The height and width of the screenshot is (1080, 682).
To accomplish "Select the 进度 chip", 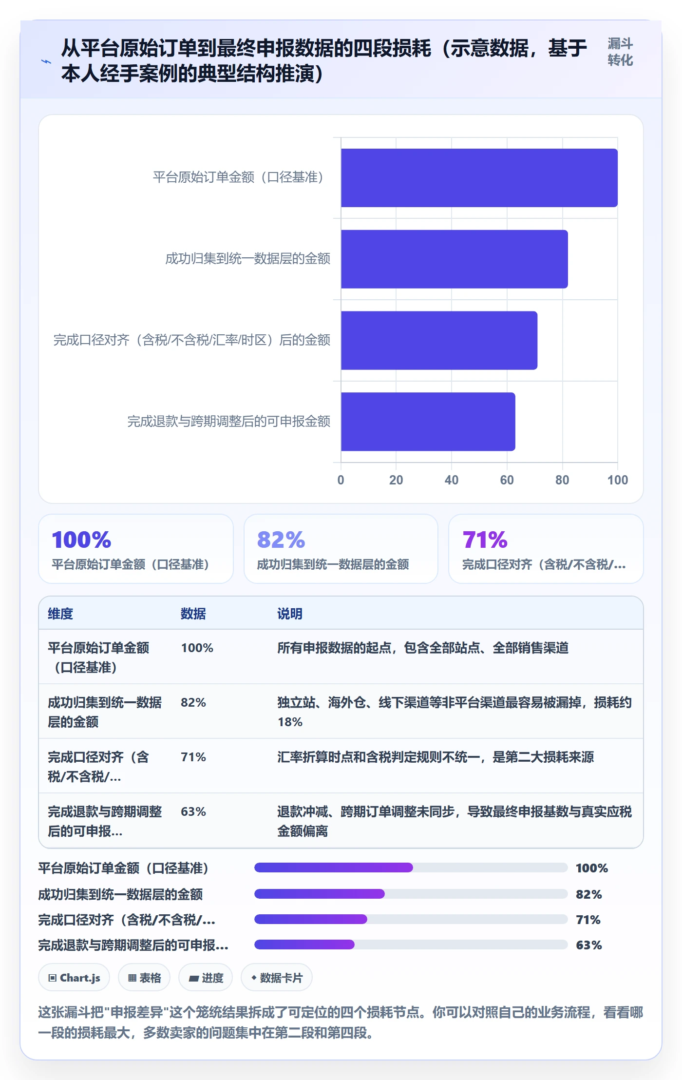I will (x=206, y=977).
